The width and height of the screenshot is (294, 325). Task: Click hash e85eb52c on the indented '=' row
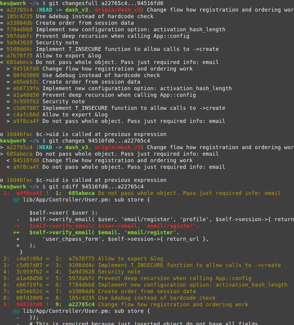pos(26,82)
